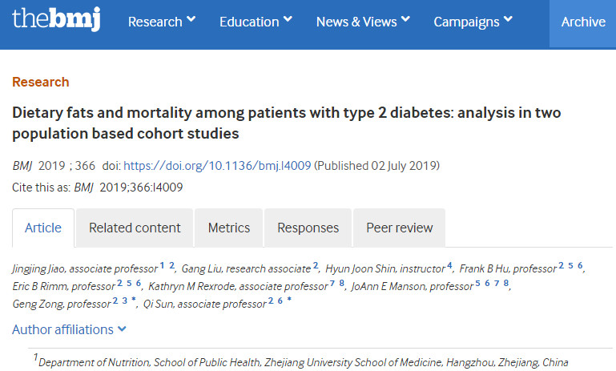Screen dimensions: 616x371
Task: Open the article DOI link
Action: 217,166
